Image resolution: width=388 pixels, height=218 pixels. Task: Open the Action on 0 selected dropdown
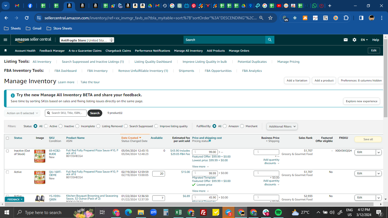click(x=22, y=113)
